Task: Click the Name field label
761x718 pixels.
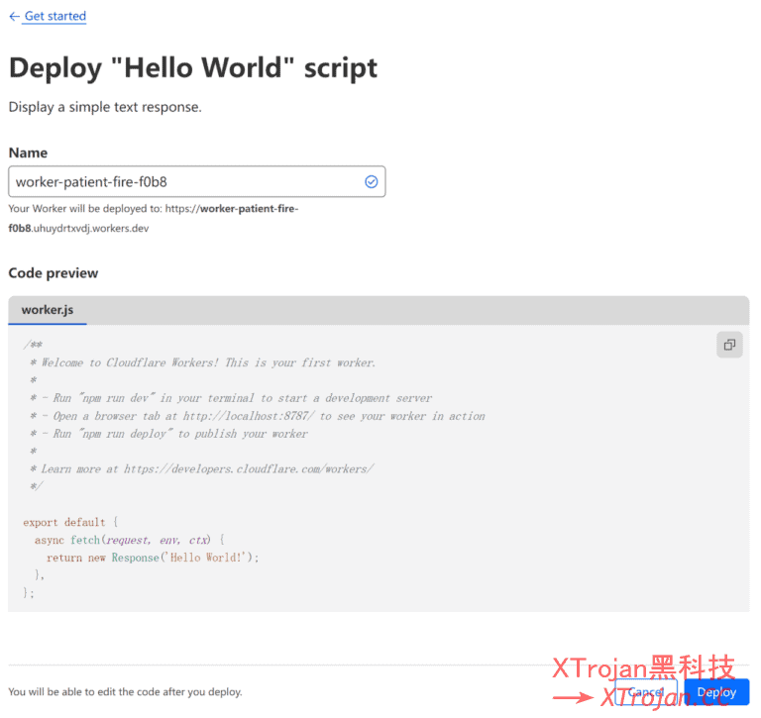Action: pyautogui.click(x=28, y=153)
